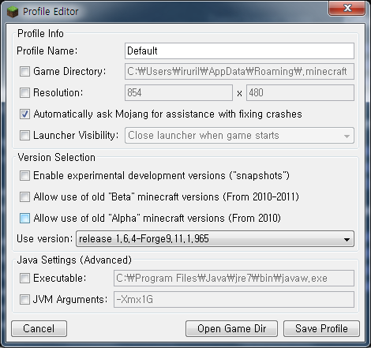
Task: Click the resolution width field 854
Action: coord(178,92)
